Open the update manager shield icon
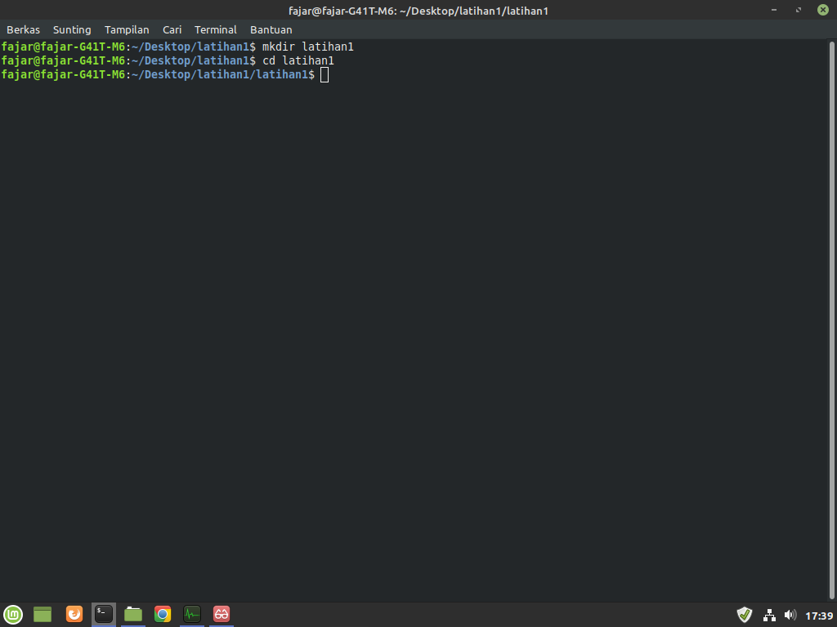This screenshot has height=627, width=837. (x=744, y=616)
